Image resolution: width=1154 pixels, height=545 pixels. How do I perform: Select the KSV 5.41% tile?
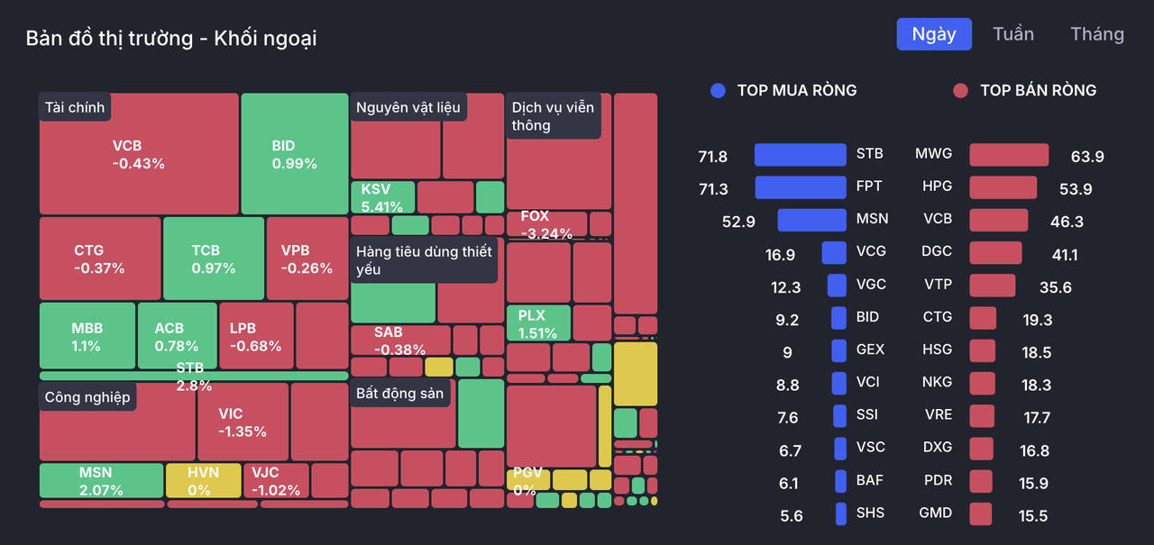[382, 197]
